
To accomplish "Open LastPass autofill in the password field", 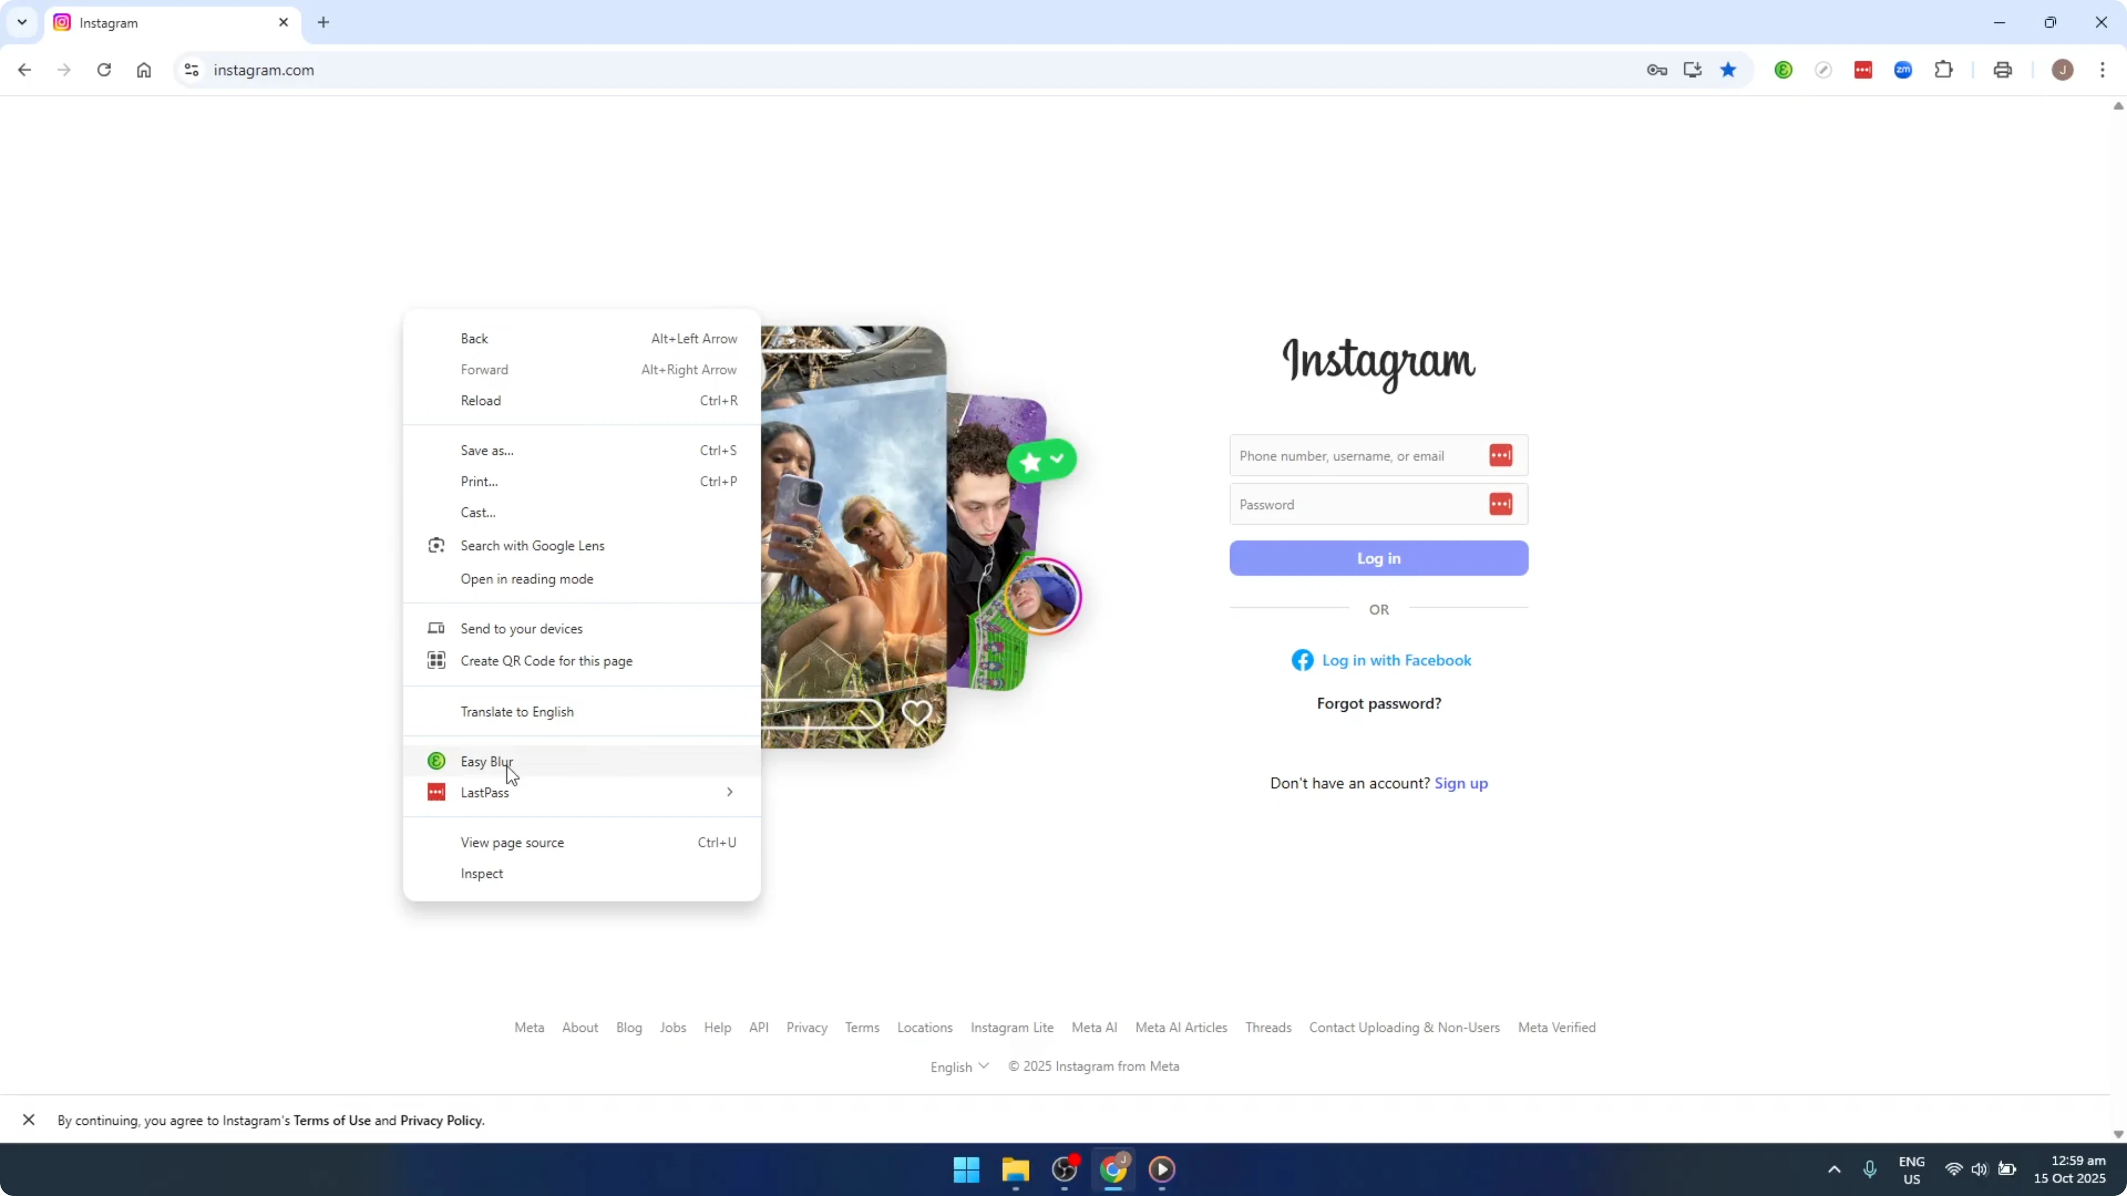I will (1500, 503).
